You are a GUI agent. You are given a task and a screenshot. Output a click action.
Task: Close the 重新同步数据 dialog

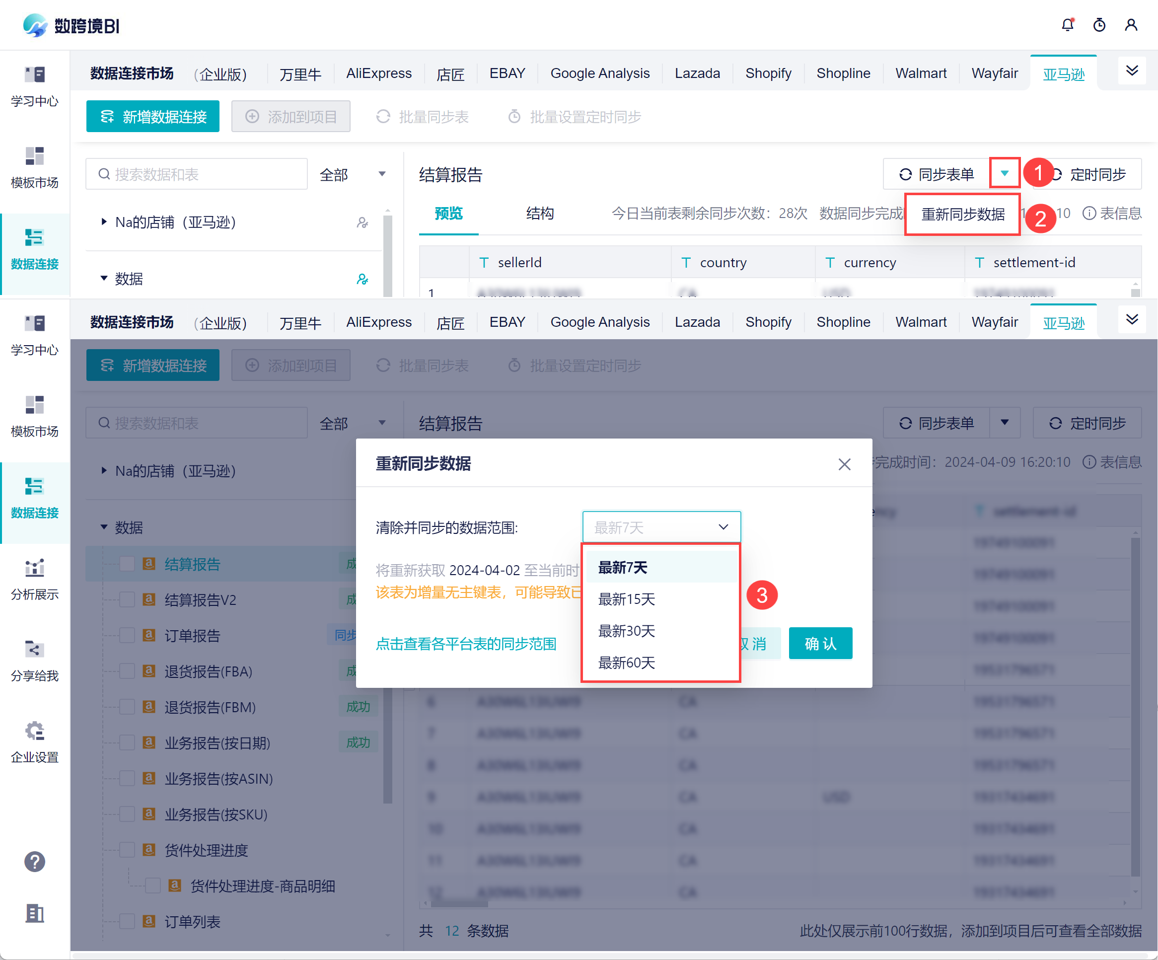point(844,464)
